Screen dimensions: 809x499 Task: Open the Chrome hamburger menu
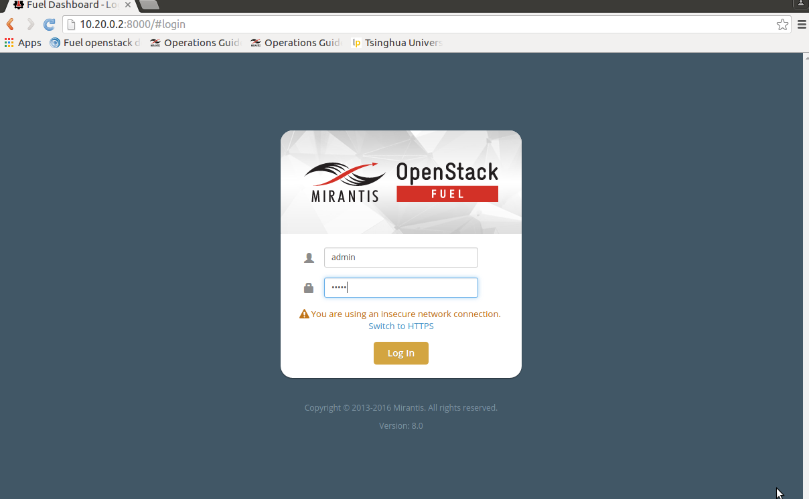coord(802,25)
